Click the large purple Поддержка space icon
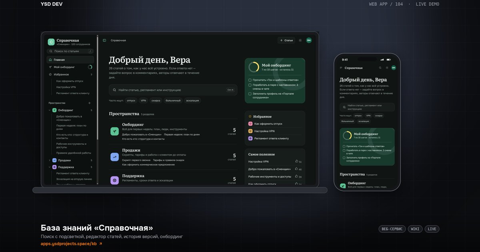The image size is (480, 252). 115,181
